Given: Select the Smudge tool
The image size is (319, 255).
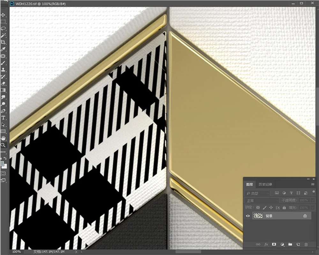Looking at the screenshot, I should tap(3, 97).
